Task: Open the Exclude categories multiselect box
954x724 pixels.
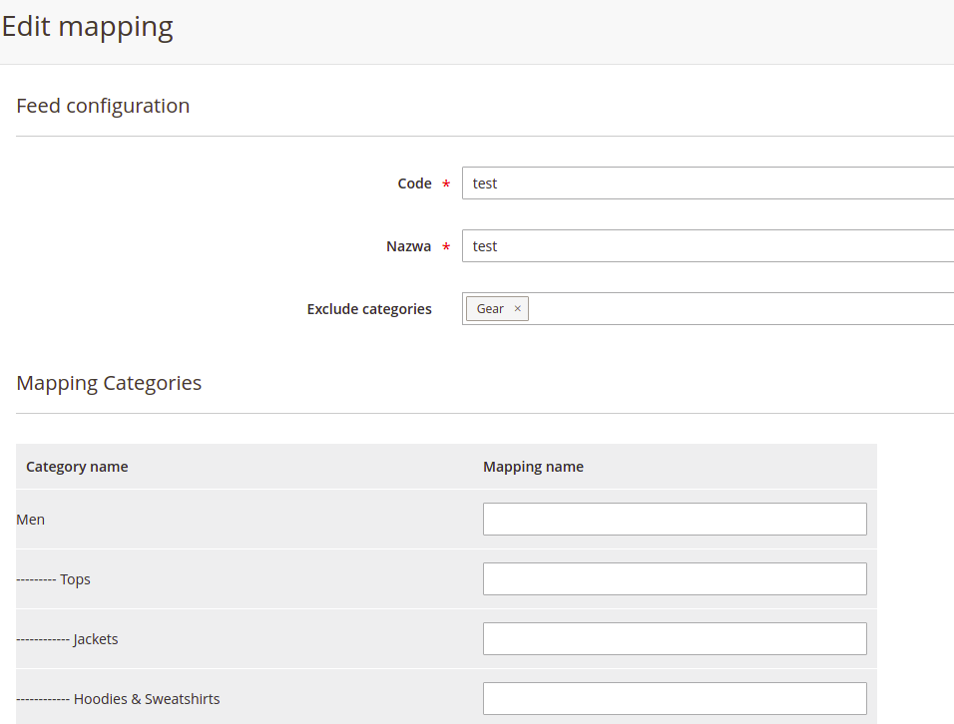Action: click(x=742, y=309)
